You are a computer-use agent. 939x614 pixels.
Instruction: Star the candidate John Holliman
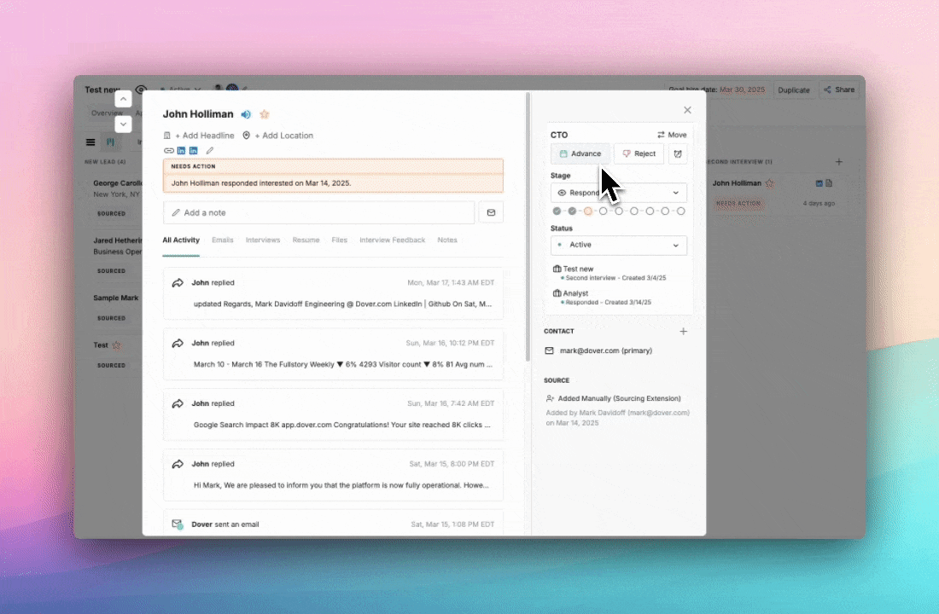265,114
